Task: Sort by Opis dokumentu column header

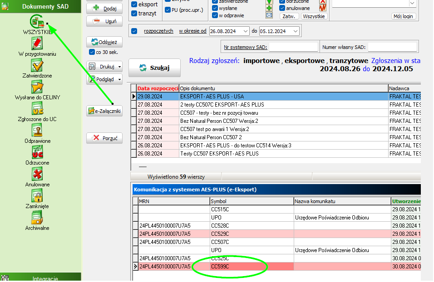Action: pyautogui.click(x=284, y=88)
